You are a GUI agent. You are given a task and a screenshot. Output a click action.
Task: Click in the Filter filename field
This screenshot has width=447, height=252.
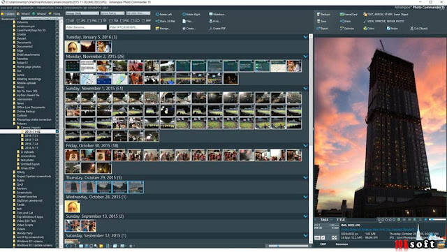[x=86, y=27]
